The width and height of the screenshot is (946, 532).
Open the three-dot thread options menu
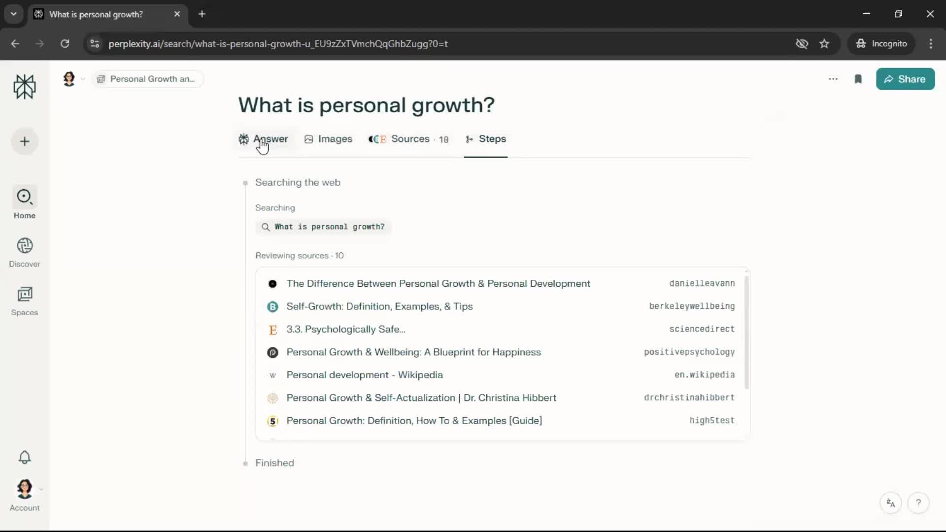pos(833,79)
